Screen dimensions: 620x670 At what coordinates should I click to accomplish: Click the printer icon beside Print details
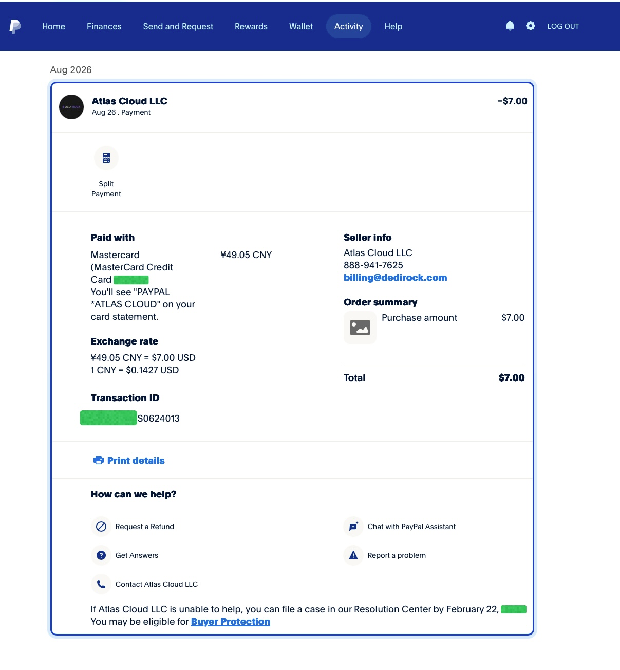pos(98,460)
